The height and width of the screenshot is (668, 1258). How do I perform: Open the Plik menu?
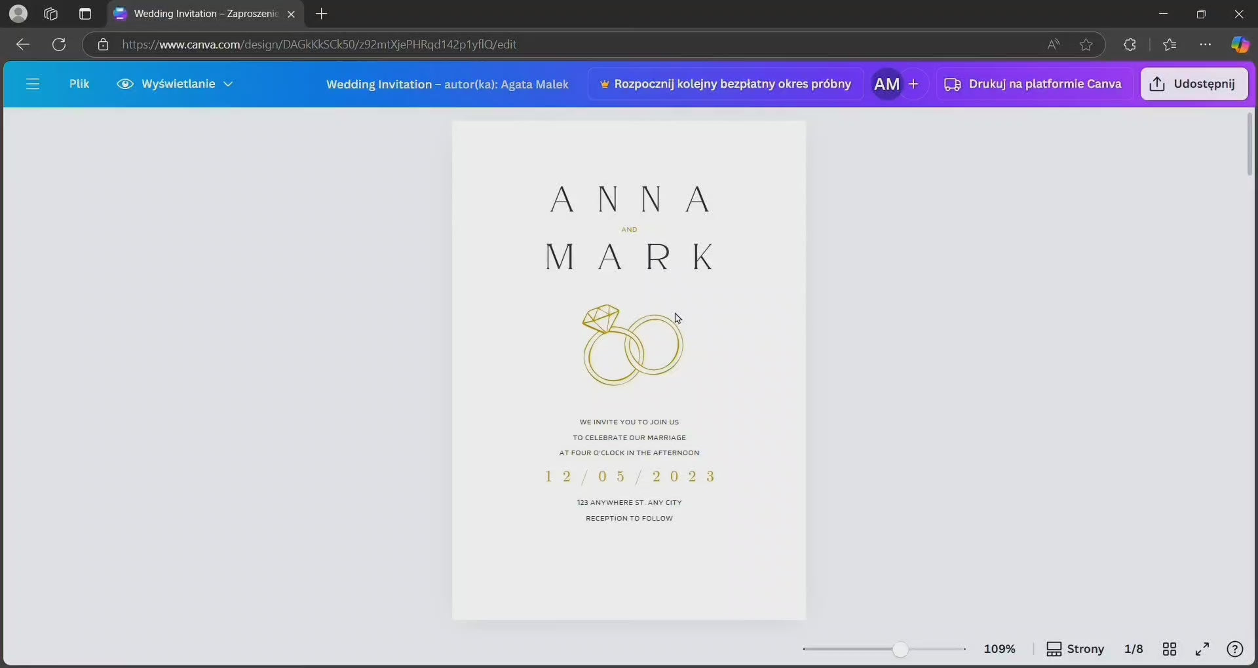(x=79, y=84)
